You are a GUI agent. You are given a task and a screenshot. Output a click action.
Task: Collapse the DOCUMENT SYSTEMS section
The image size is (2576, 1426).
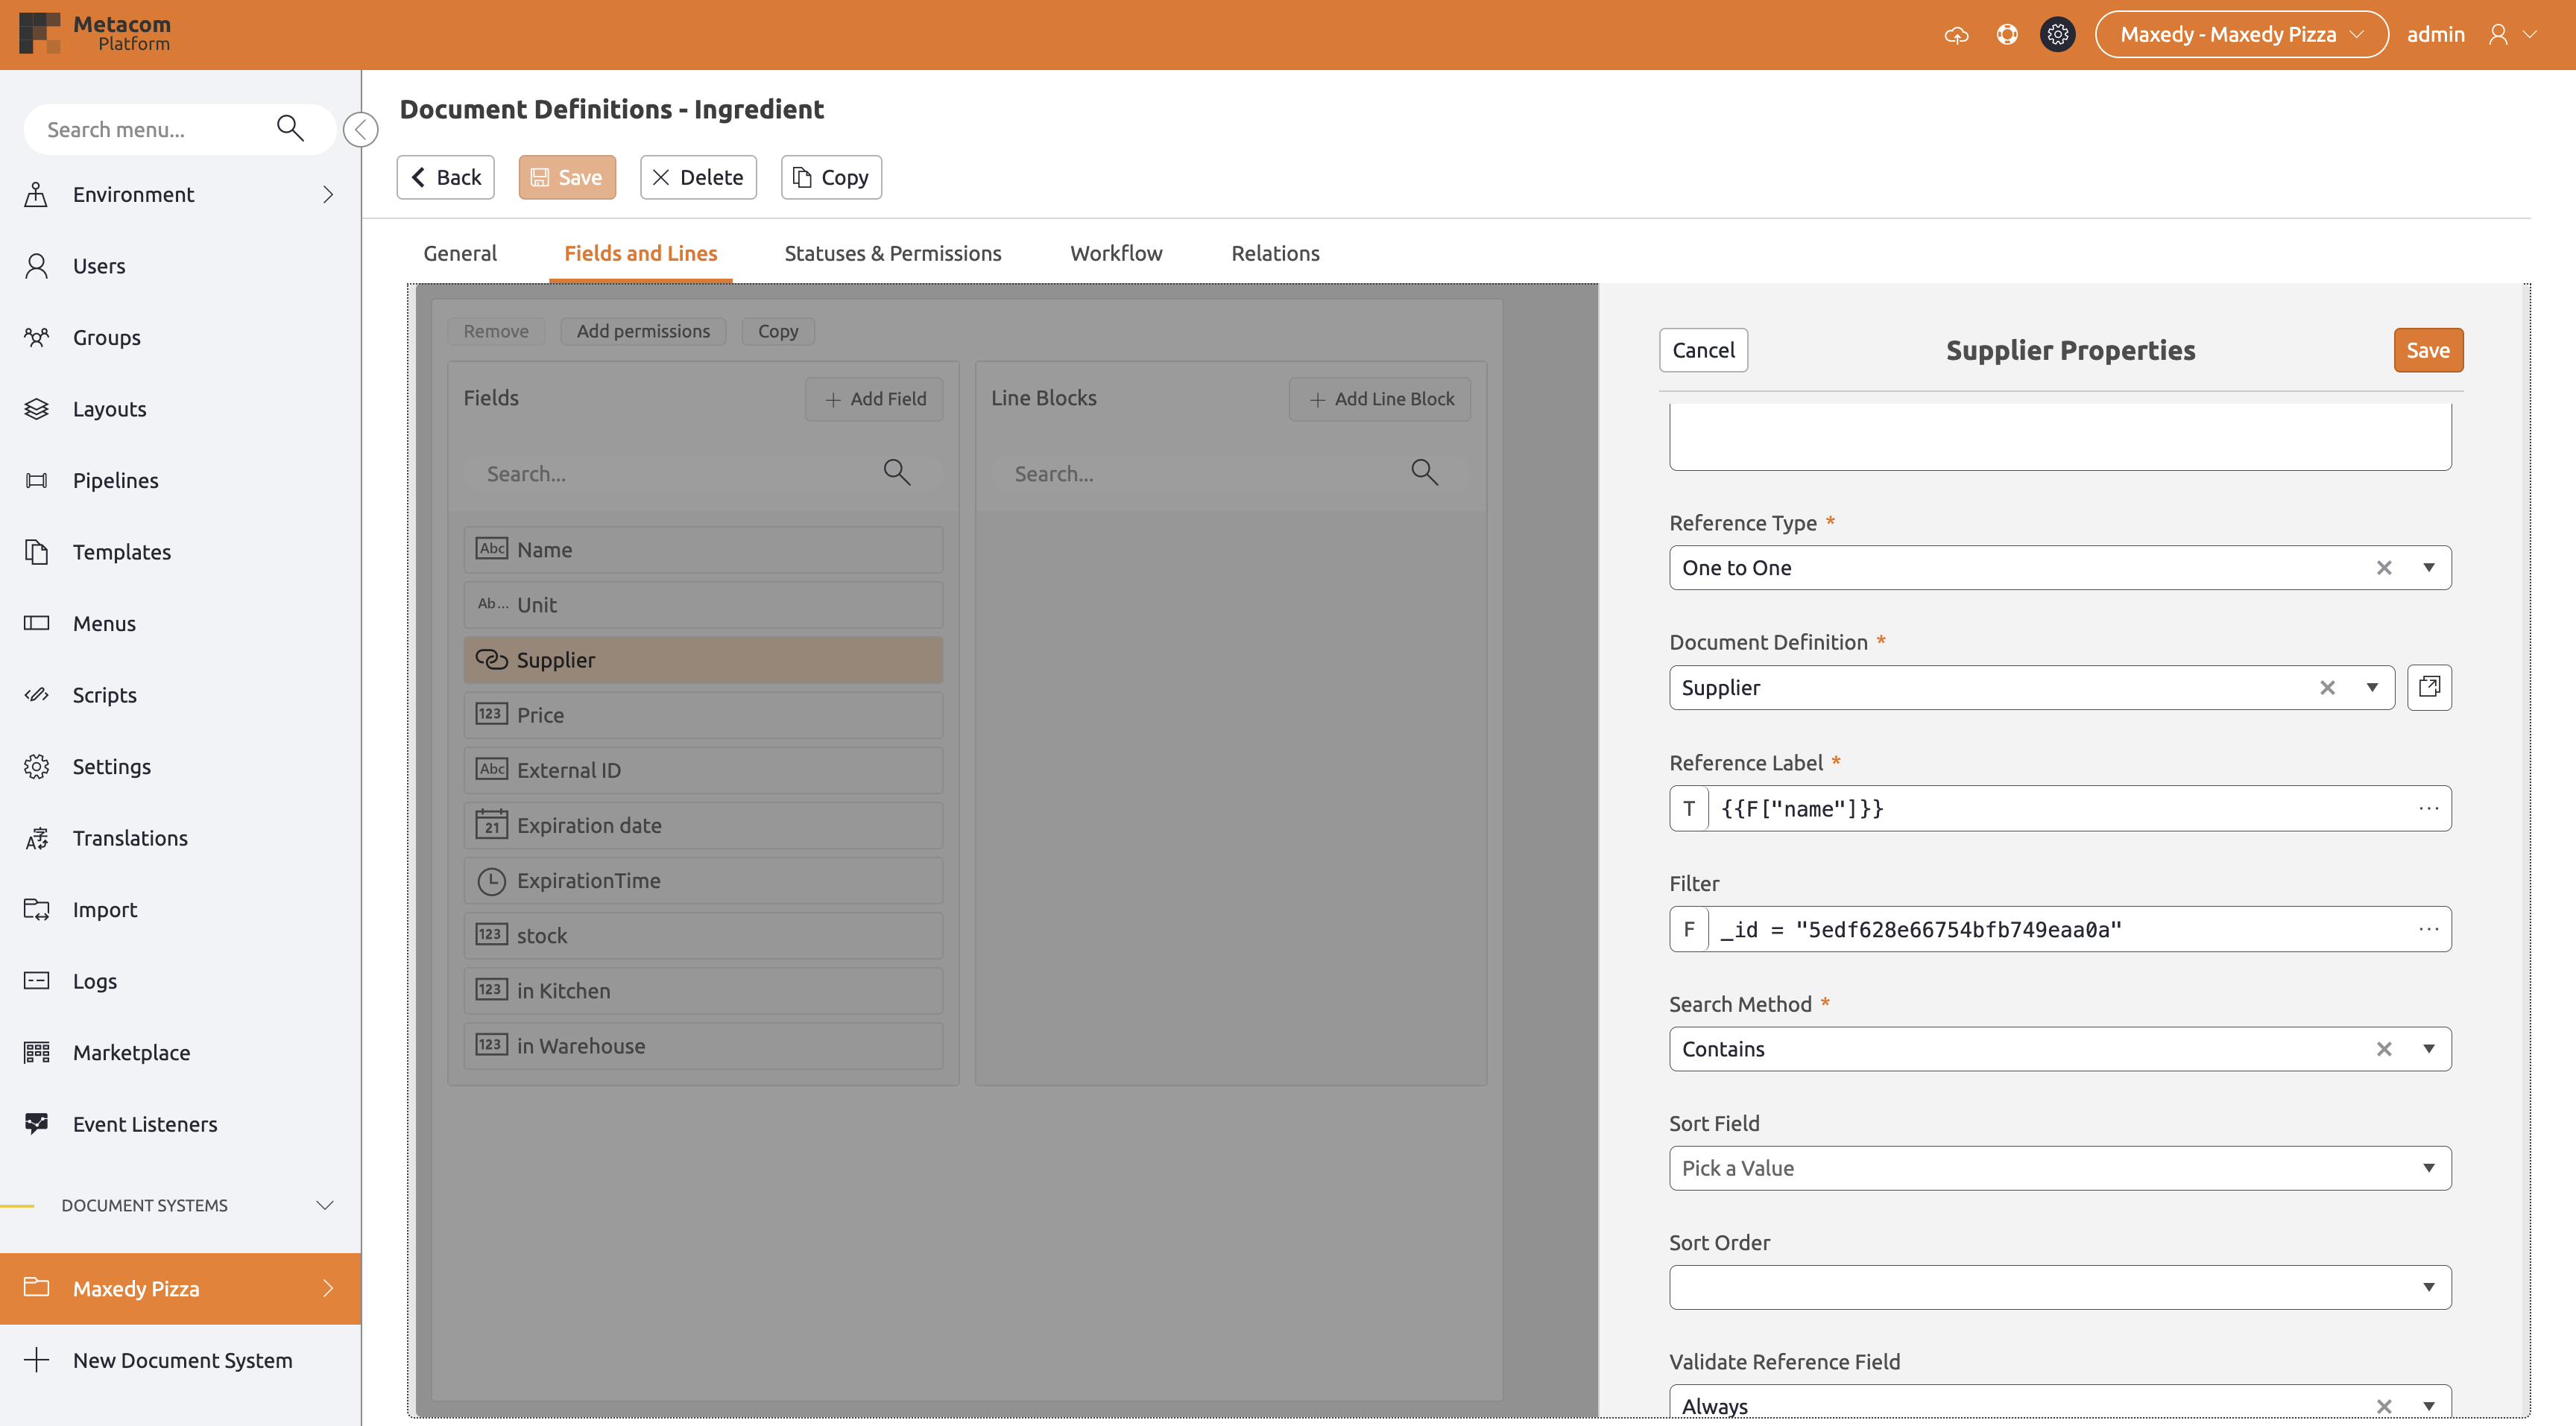325,1205
